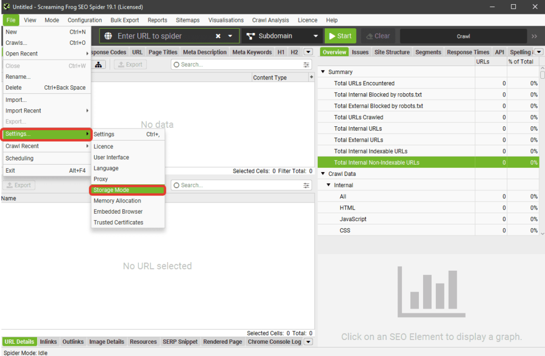Choose Exit from File menu
545x356 pixels.
[x=47, y=171]
